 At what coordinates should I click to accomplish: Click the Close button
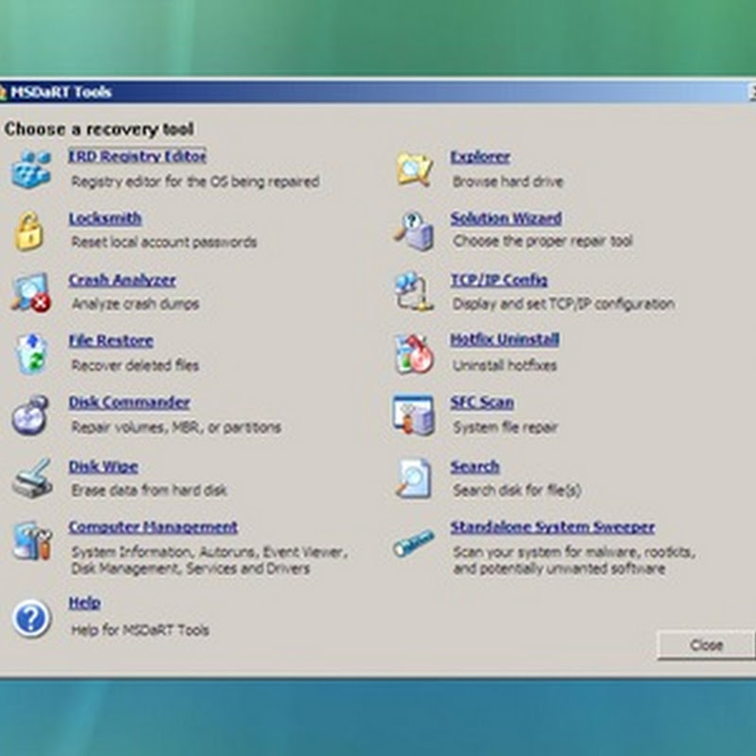(706, 644)
